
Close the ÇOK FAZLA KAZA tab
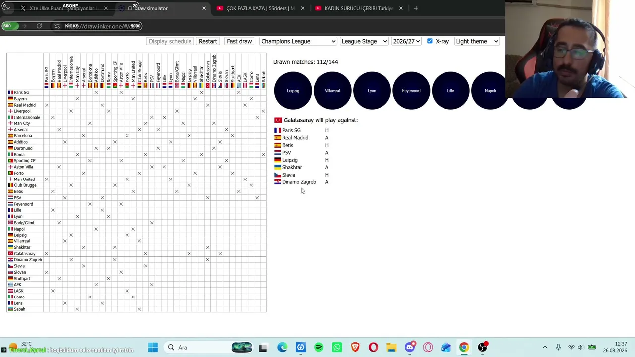(x=302, y=8)
